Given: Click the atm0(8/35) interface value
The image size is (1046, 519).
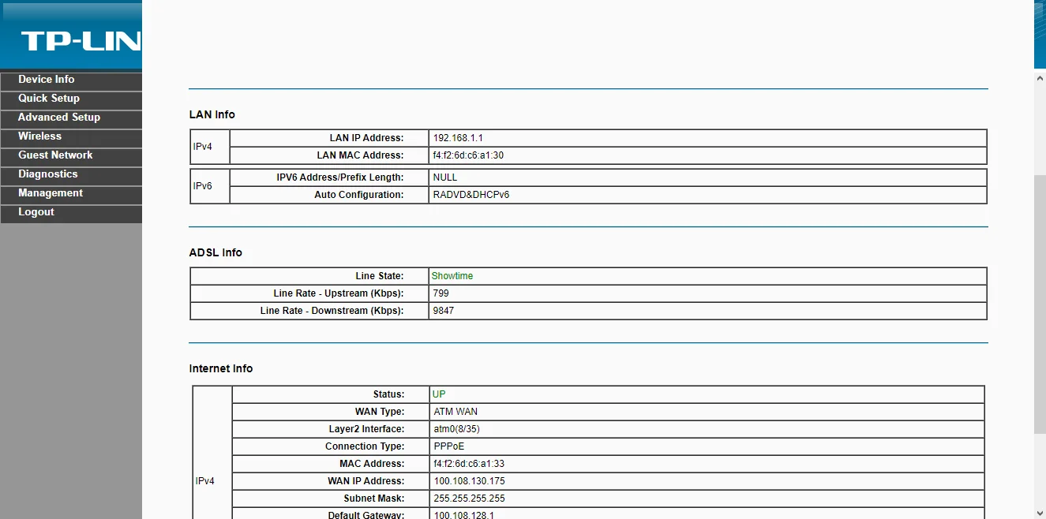Looking at the screenshot, I should click(x=457, y=429).
